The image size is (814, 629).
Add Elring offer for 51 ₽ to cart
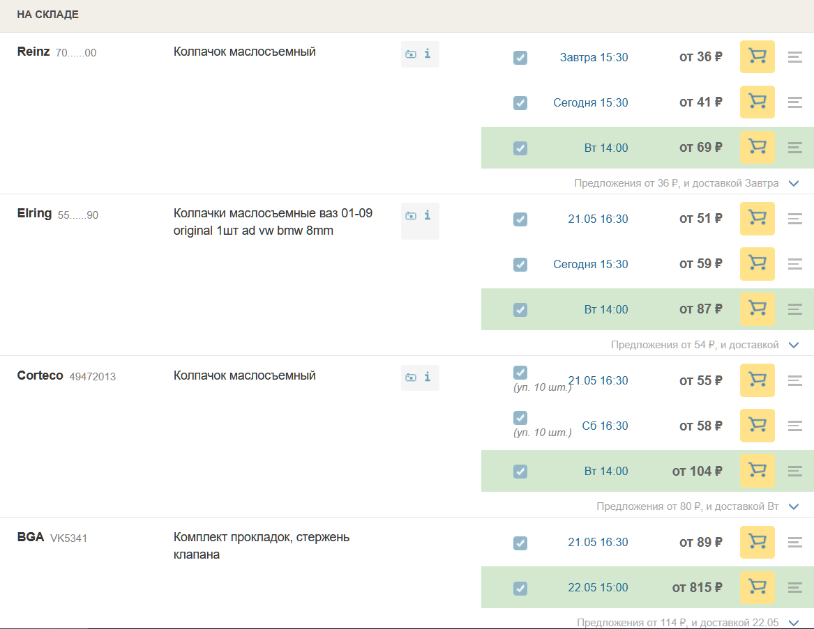[x=757, y=218]
